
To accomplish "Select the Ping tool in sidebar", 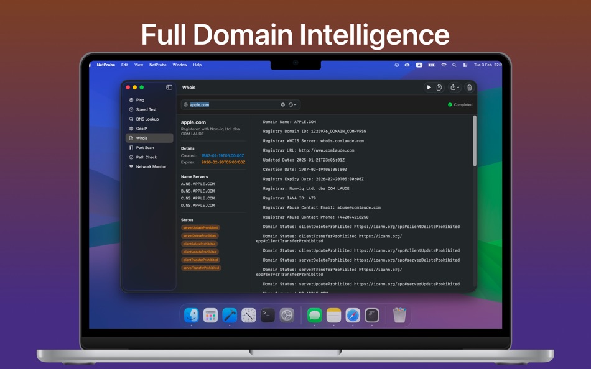I will (141, 99).
